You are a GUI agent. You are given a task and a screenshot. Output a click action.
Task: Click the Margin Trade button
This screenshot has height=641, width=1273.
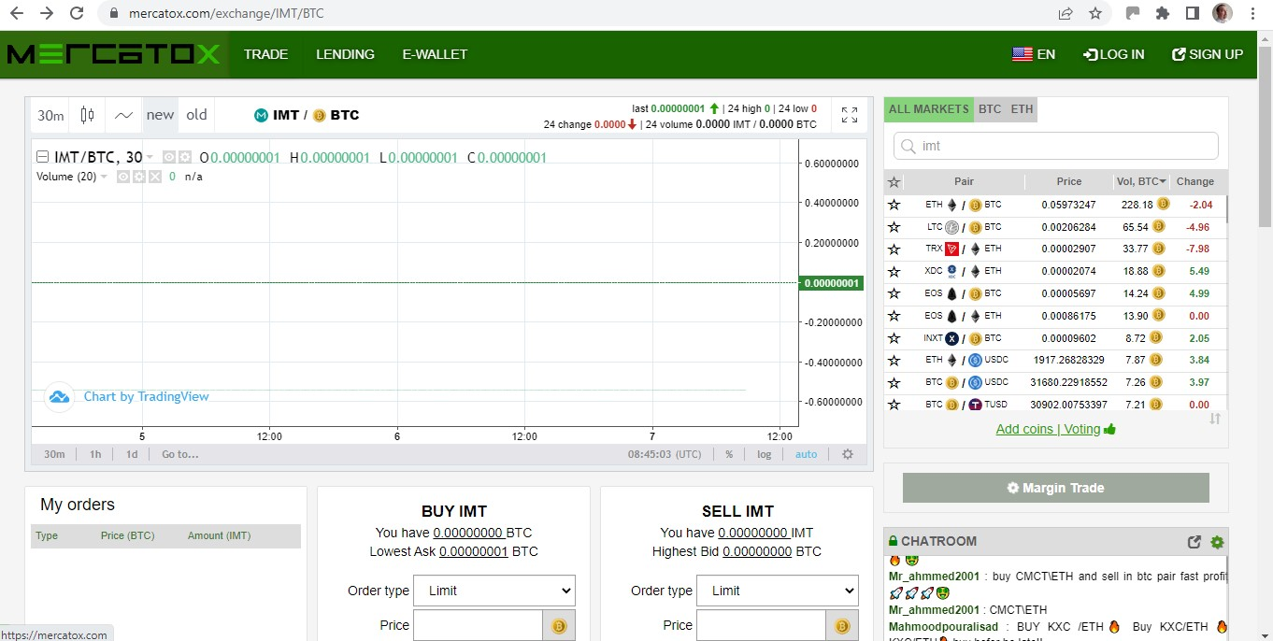pos(1055,488)
